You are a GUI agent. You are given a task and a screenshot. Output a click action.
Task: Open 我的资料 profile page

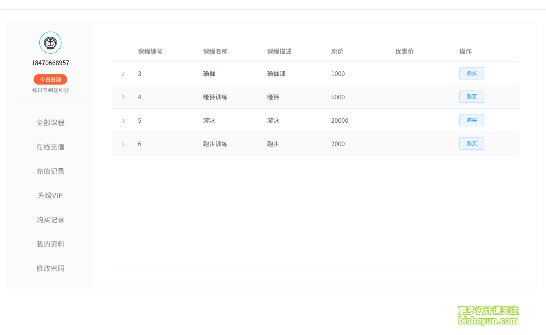pos(50,244)
